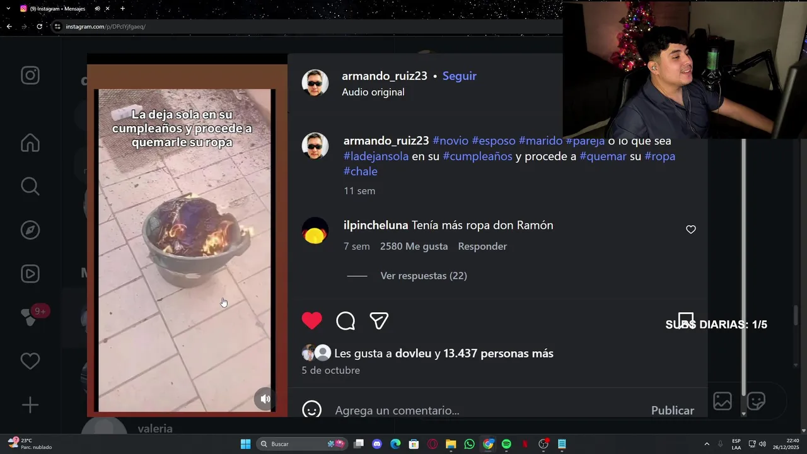This screenshot has width=807, height=454.
Task: Mute video using speaker button
Action: pos(265,399)
